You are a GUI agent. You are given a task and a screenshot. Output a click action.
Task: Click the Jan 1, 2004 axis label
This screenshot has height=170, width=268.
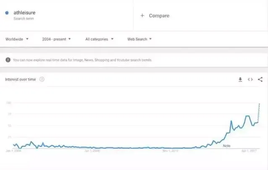pyautogui.click(x=13, y=151)
